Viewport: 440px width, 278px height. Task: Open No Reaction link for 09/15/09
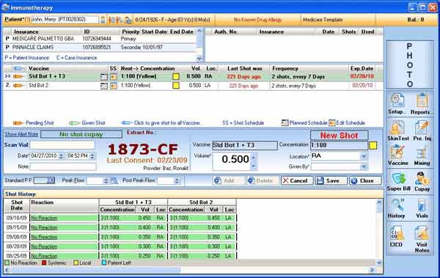click(x=44, y=227)
